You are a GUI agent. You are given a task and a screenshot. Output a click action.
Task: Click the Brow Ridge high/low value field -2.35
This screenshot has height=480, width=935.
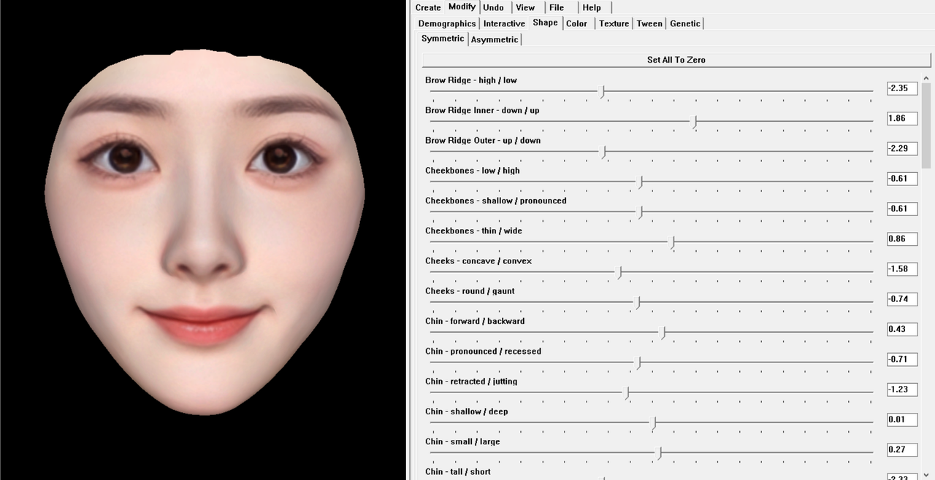pyautogui.click(x=902, y=88)
